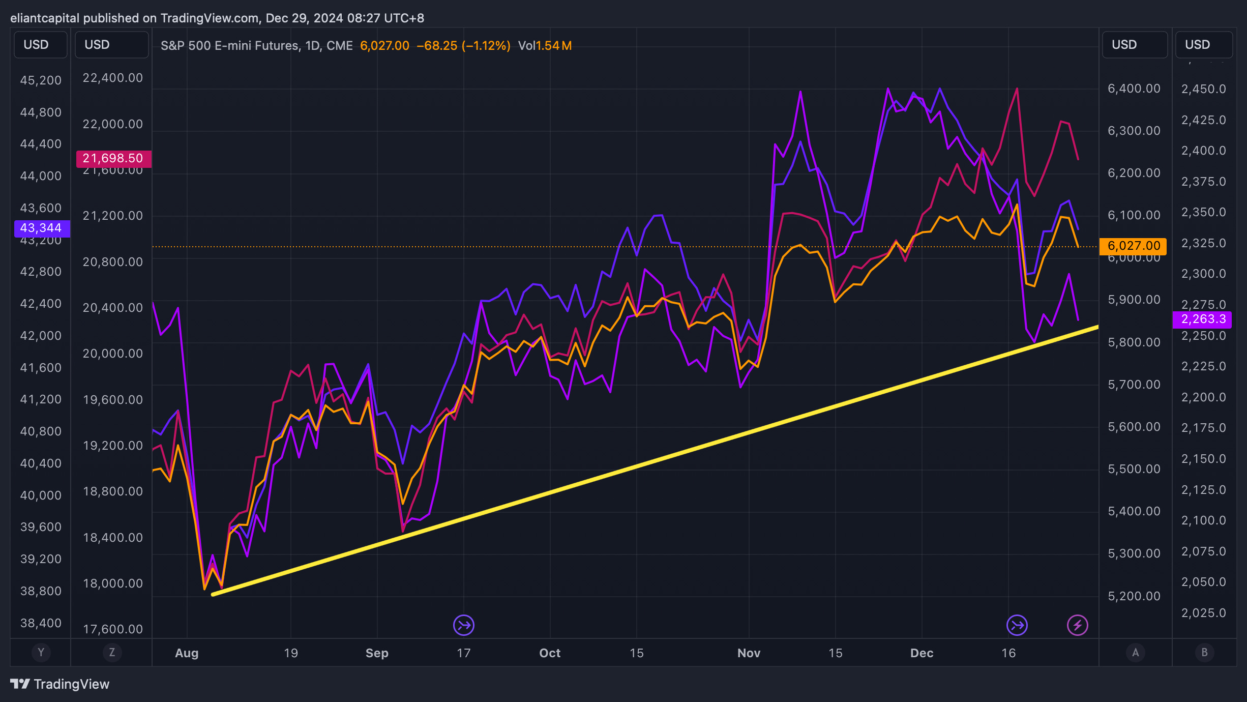This screenshot has height=702, width=1247.
Task: Click the A scale letter button
Action: tap(1135, 652)
